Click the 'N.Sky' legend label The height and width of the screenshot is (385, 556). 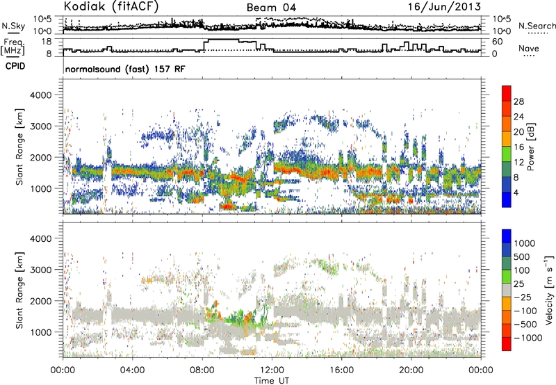[13, 26]
